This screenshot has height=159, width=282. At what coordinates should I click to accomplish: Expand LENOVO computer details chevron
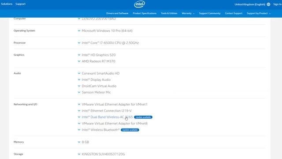[79, 19]
